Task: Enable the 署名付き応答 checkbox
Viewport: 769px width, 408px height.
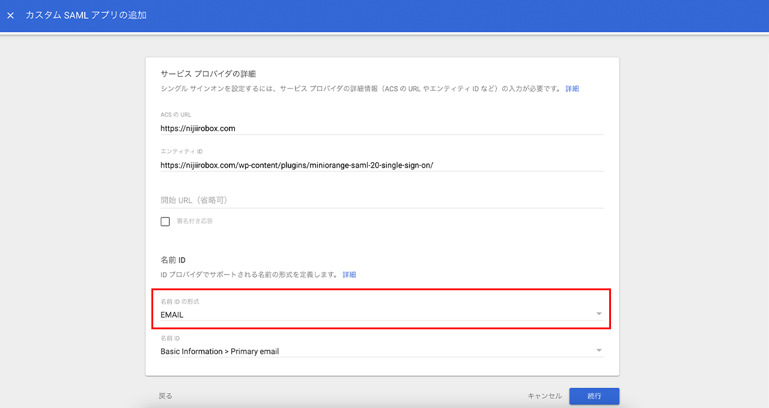Action: tap(165, 222)
